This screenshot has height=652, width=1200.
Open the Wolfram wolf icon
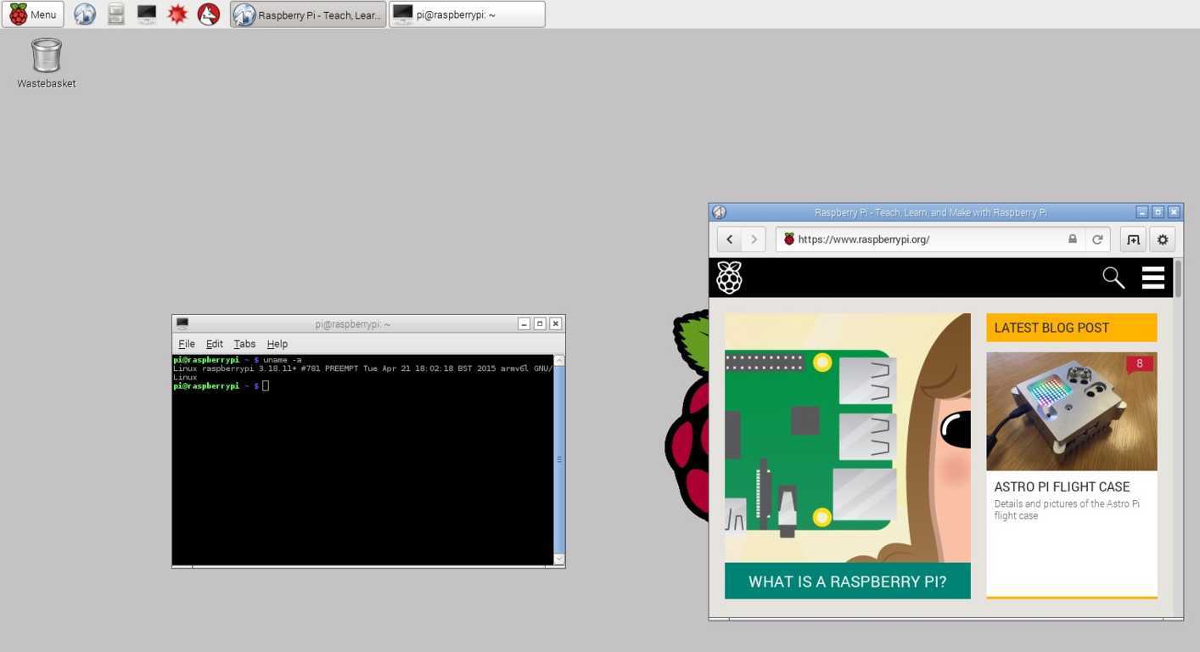(x=209, y=14)
